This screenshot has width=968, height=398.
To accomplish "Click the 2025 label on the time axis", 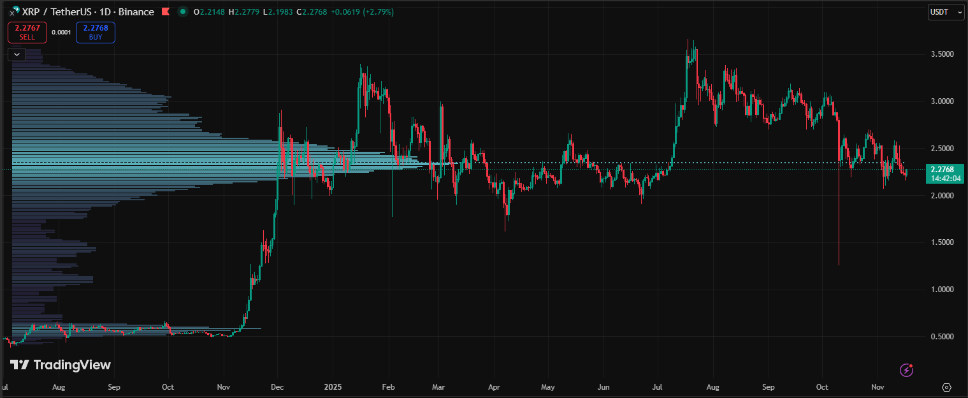I will click(333, 387).
